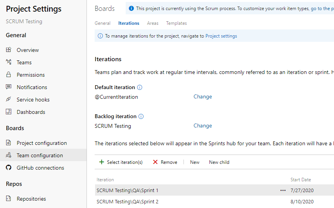Select the SCRUM Testing\QA\Sprint 1 row
The height and width of the screenshot is (208, 334).
coord(214,190)
